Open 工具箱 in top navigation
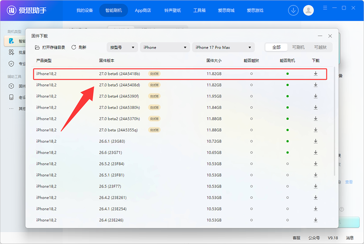 (199, 10)
